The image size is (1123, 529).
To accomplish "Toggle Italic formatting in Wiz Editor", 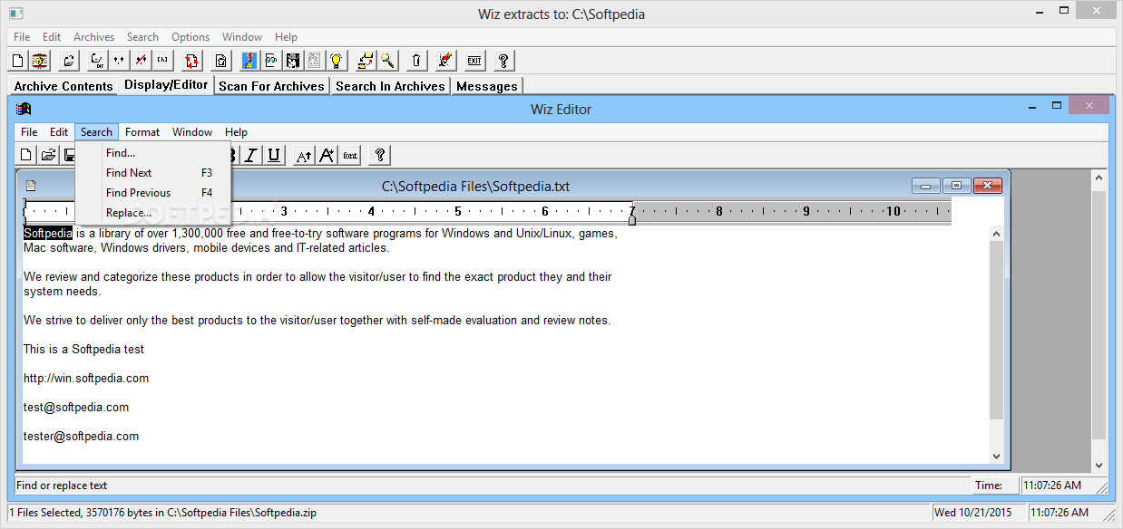I will coord(251,155).
